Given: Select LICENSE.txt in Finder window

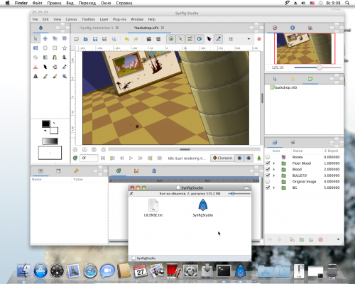Looking at the screenshot, I should point(153,207).
